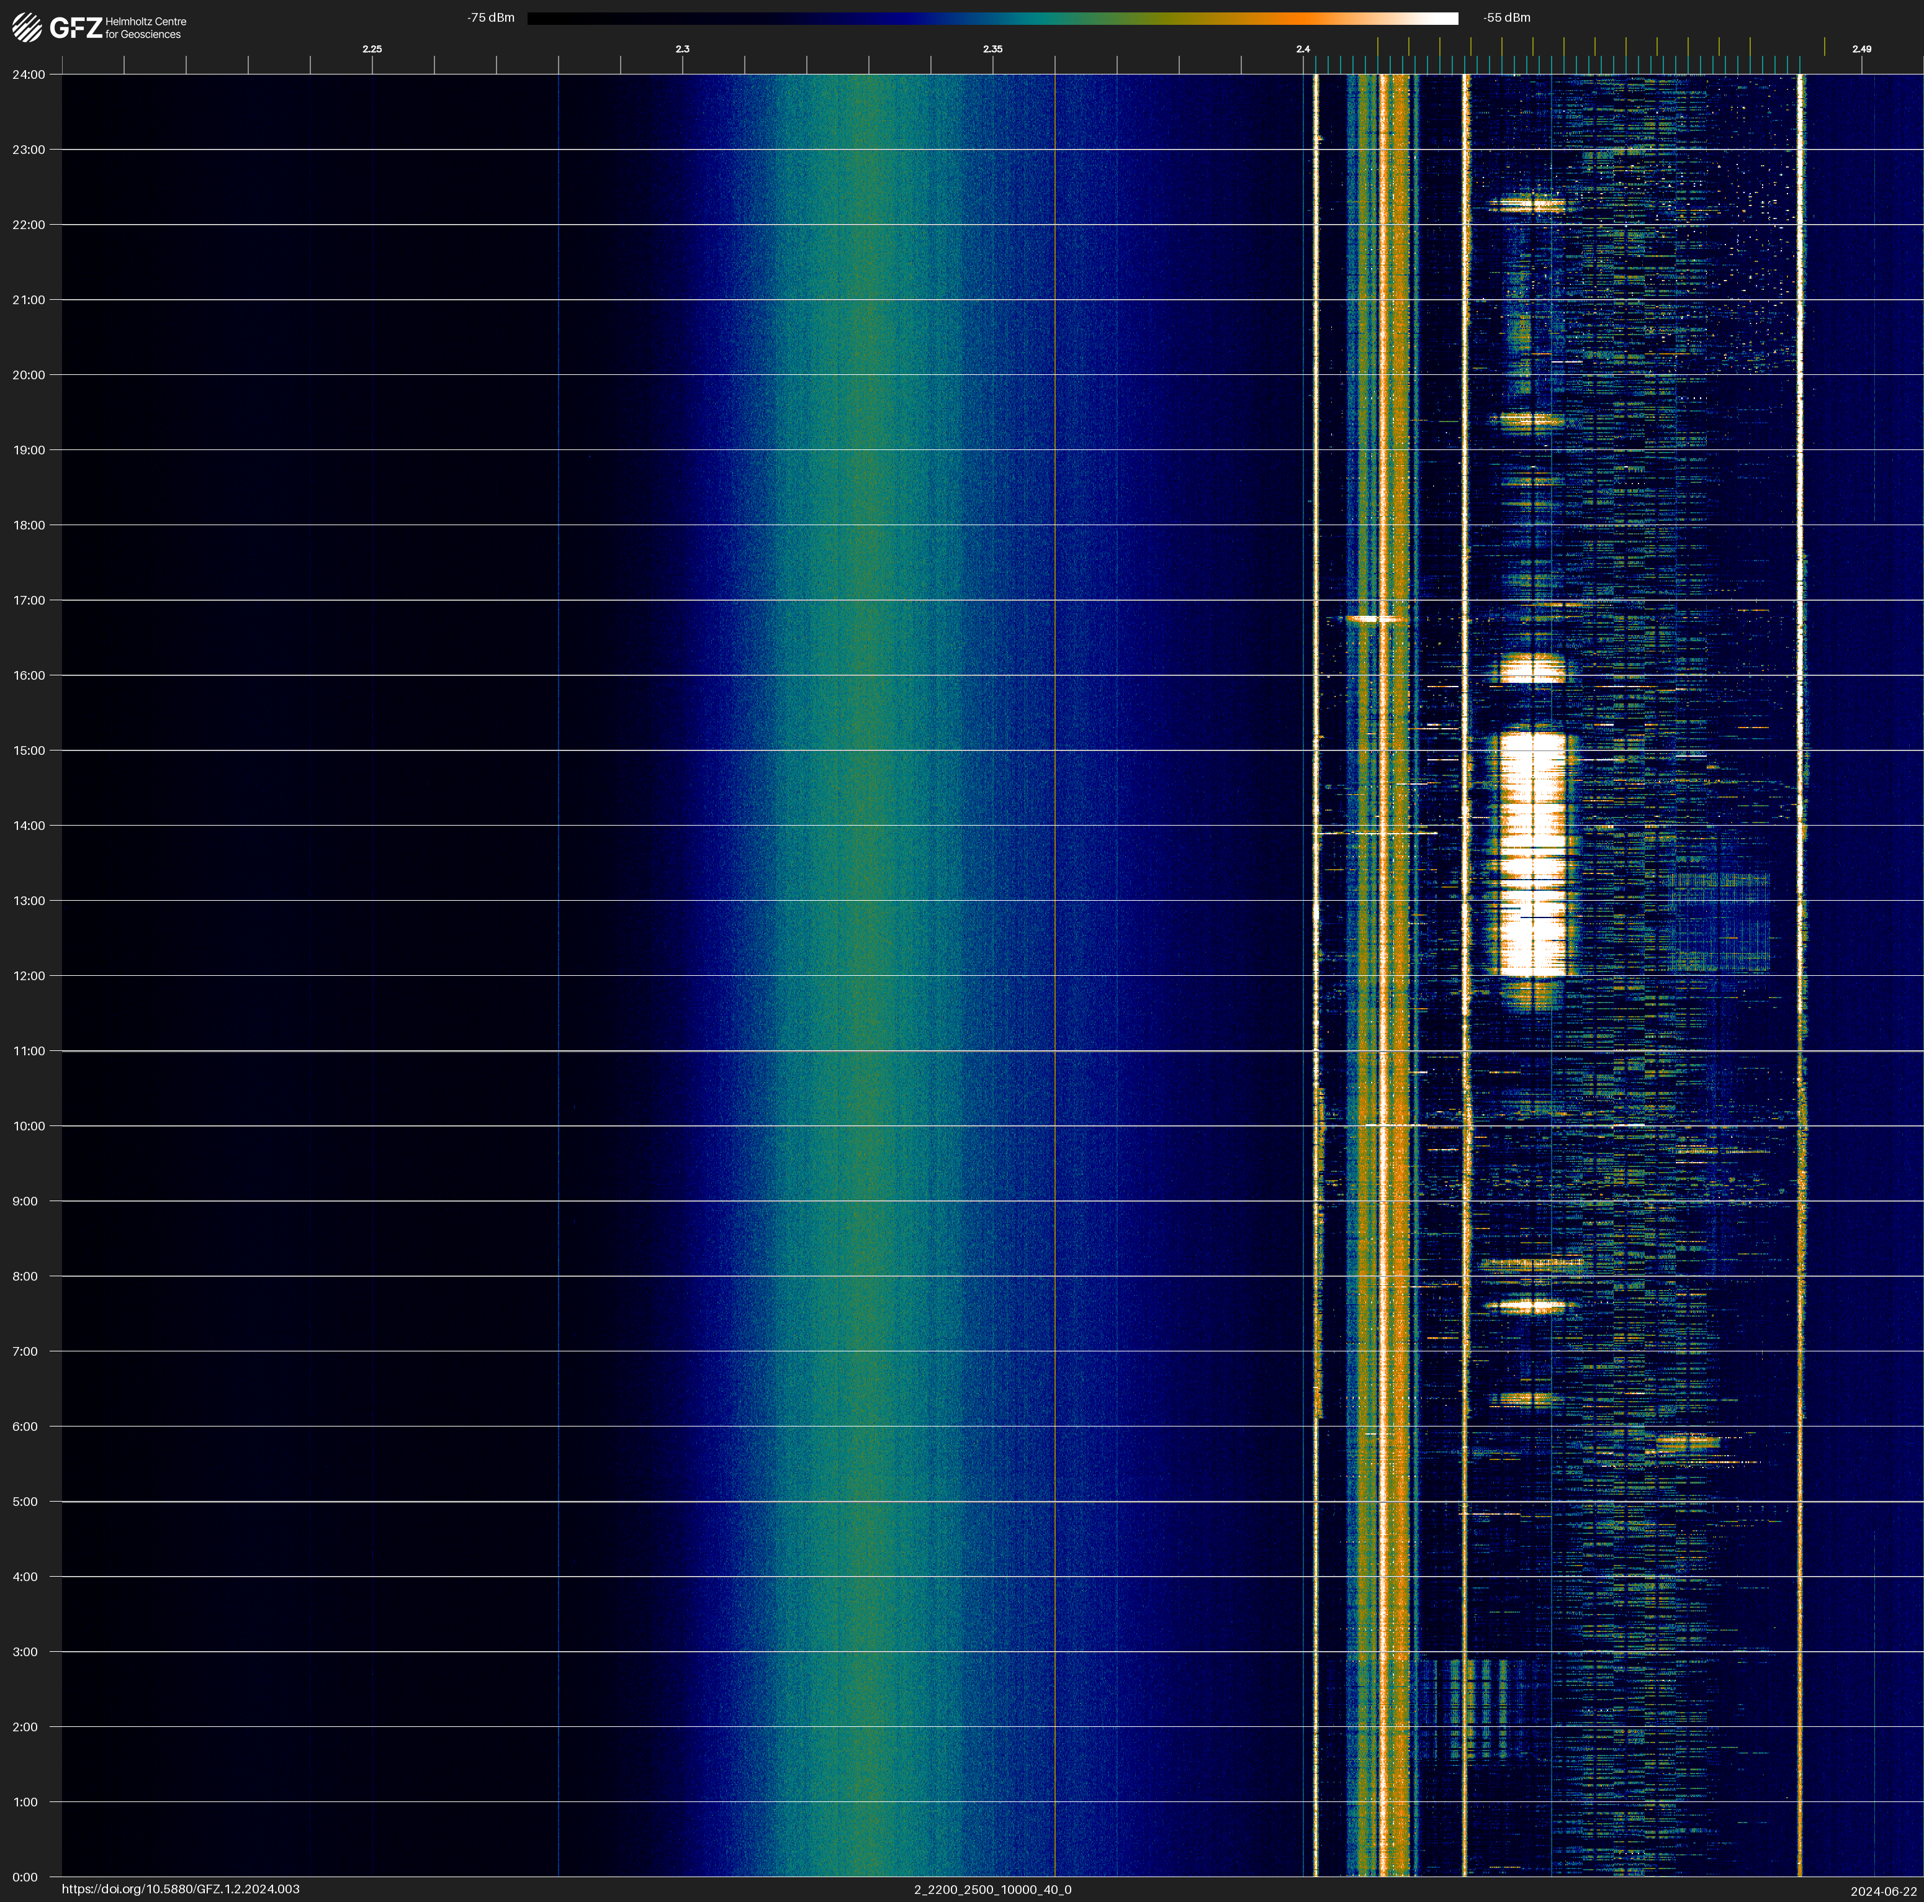The width and height of the screenshot is (1924, 1902).
Task: Click the 12:00 time axis label
Action: (x=29, y=976)
